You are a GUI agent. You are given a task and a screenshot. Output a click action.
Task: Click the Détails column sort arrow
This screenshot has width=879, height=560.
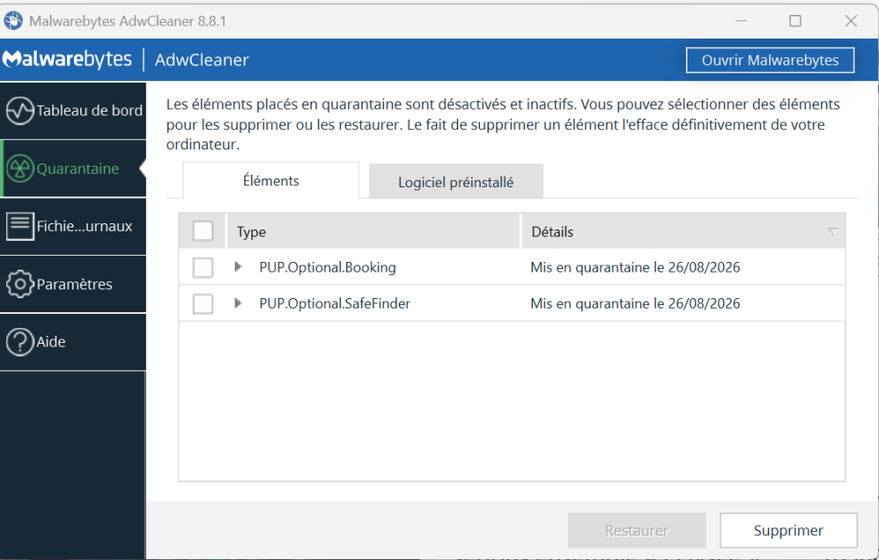tap(833, 231)
